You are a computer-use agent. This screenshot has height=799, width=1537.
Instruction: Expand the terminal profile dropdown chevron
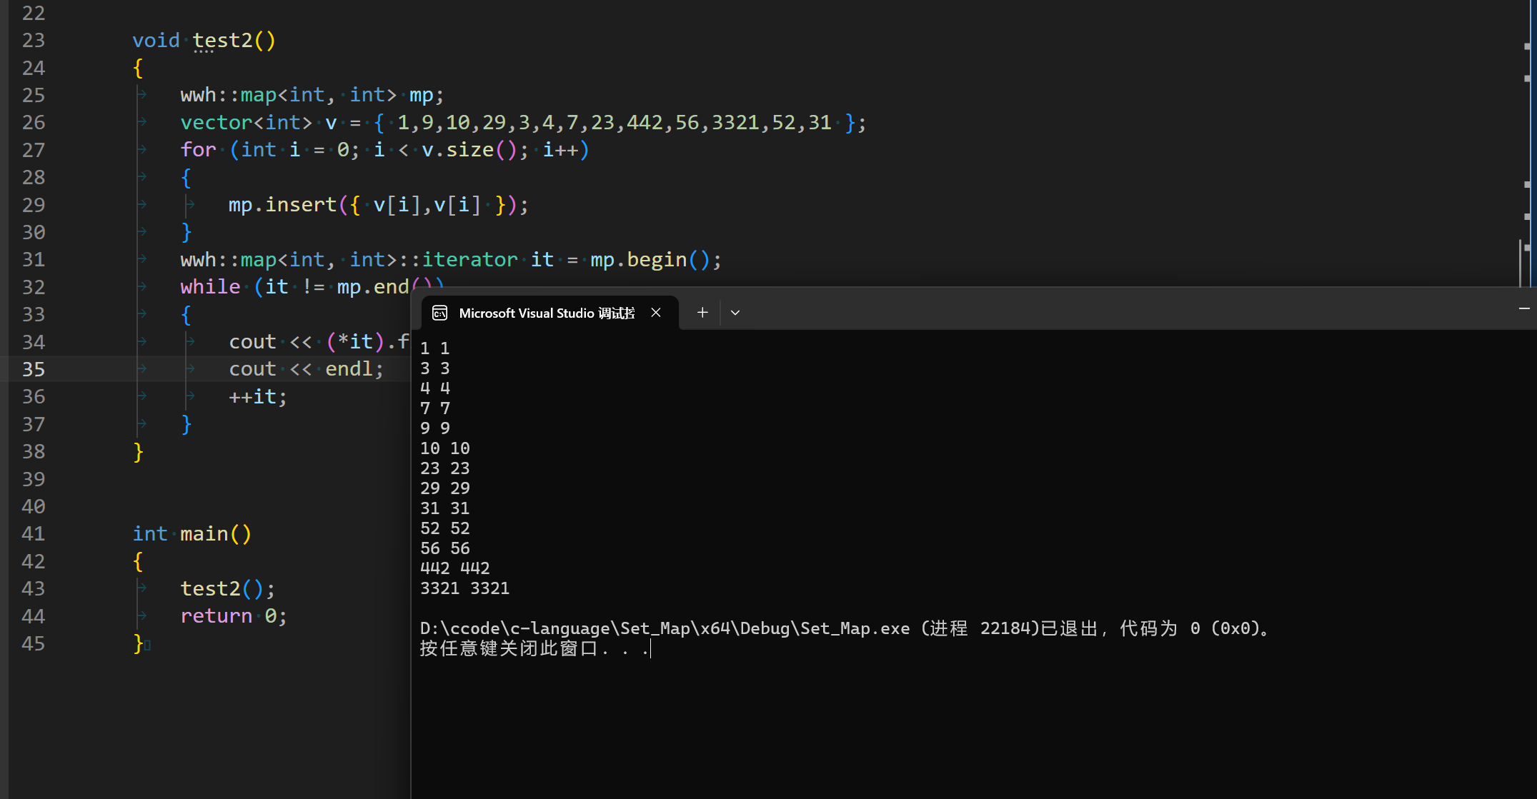tap(735, 313)
